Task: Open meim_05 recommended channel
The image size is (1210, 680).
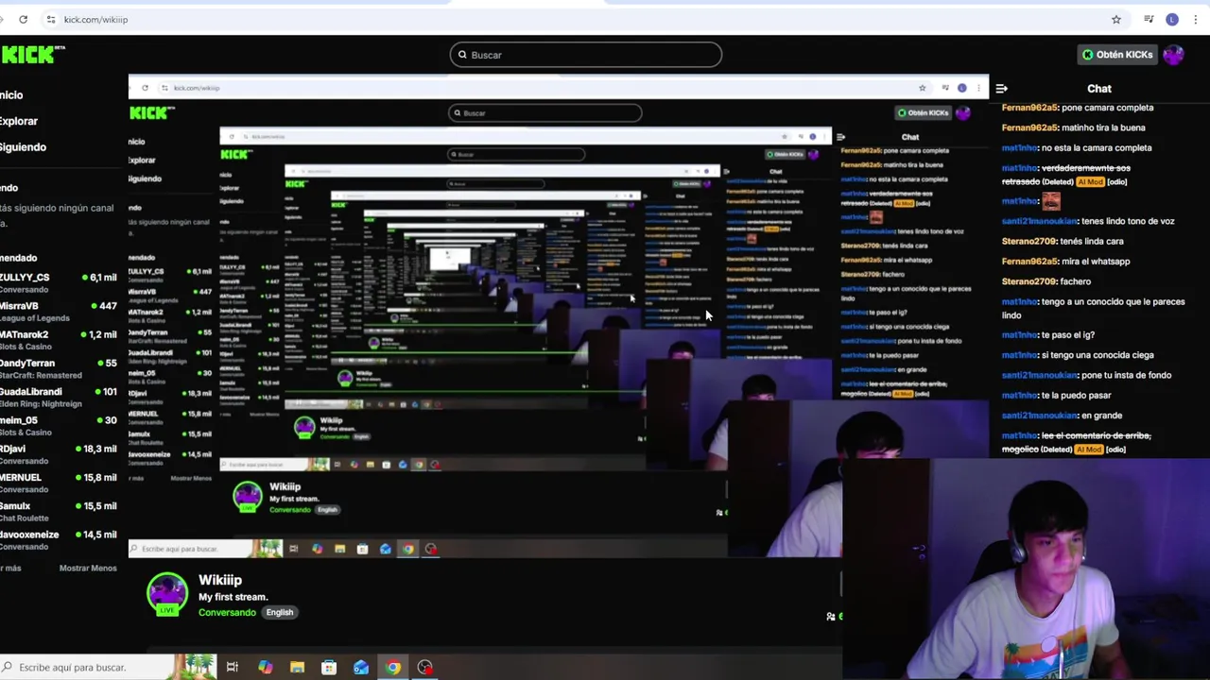Action: coord(59,425)
